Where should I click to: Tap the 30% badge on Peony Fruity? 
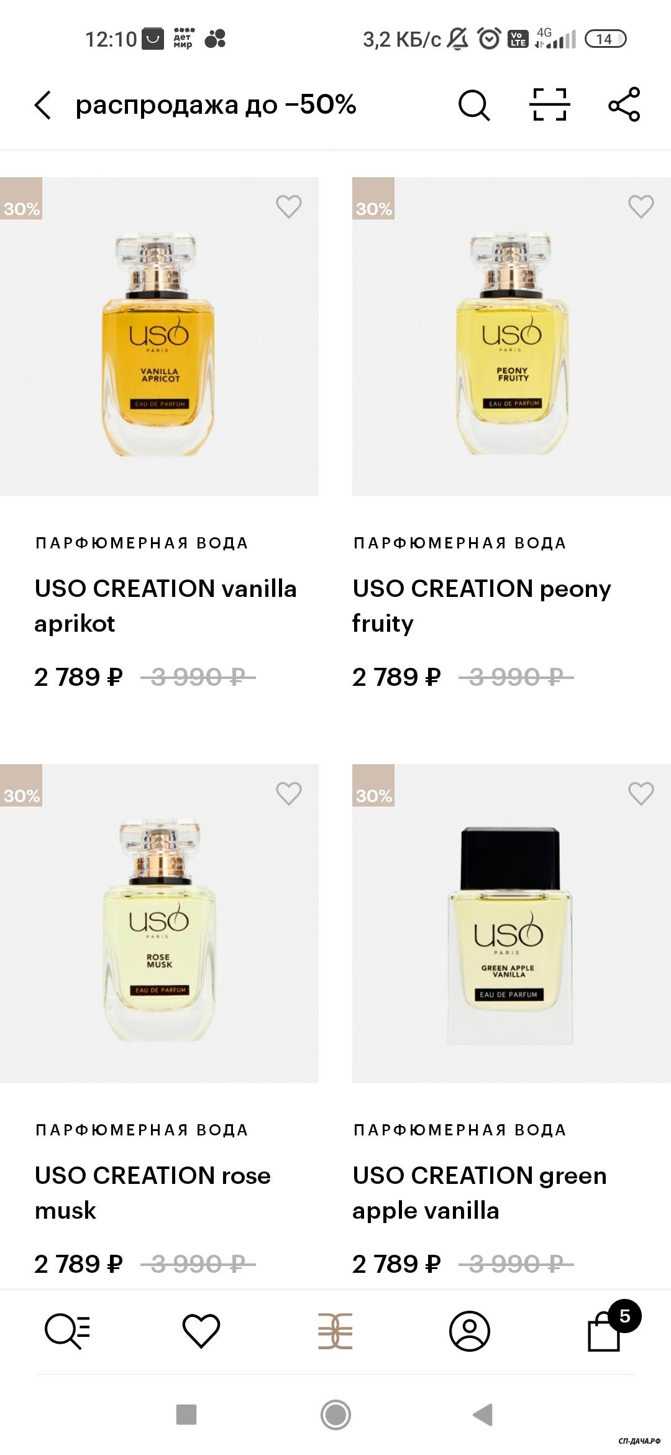pyautogui.click(x=373, y=208)
